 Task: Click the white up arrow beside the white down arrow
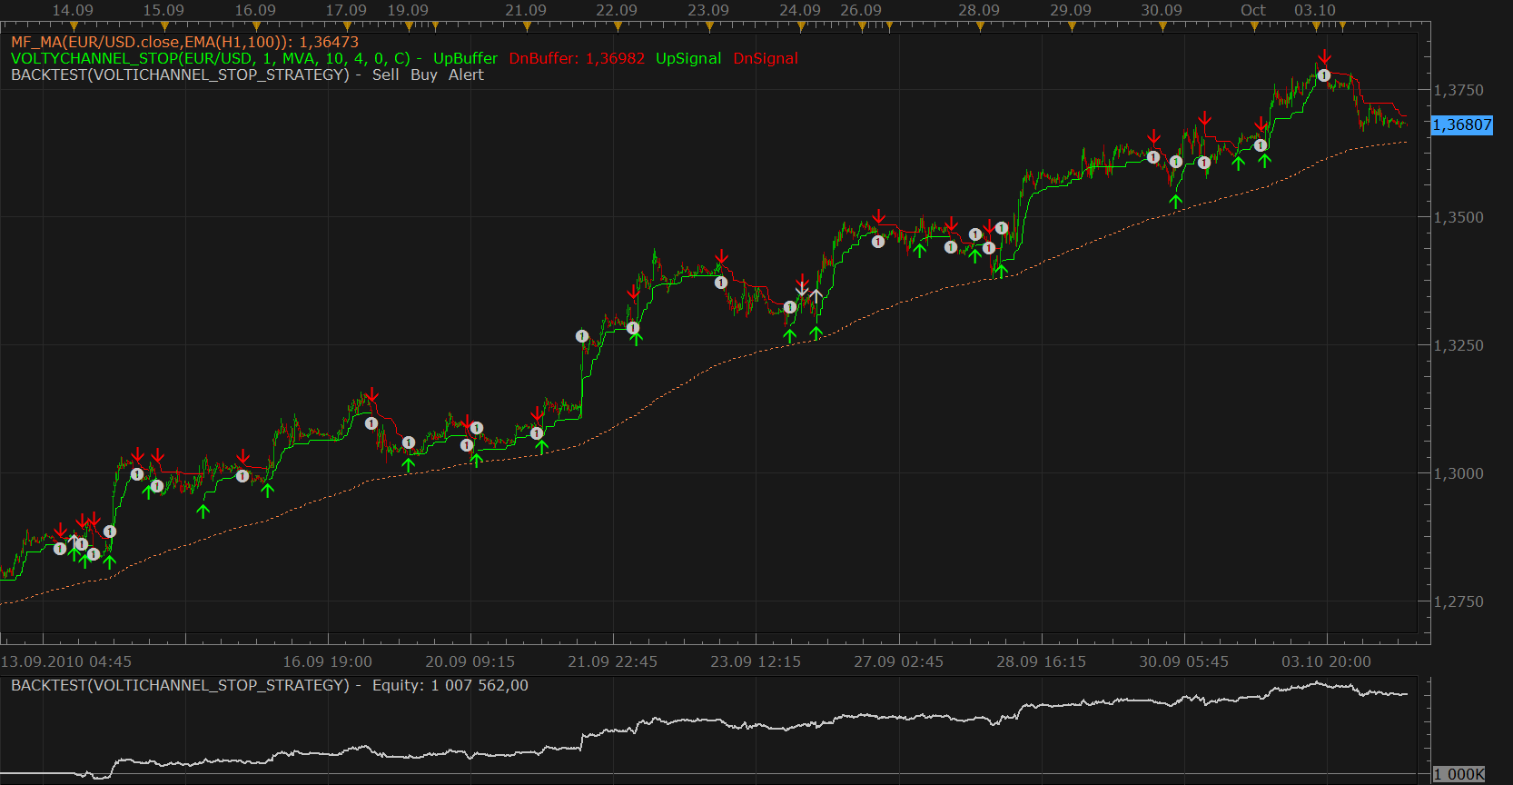(x=816, y=296)
